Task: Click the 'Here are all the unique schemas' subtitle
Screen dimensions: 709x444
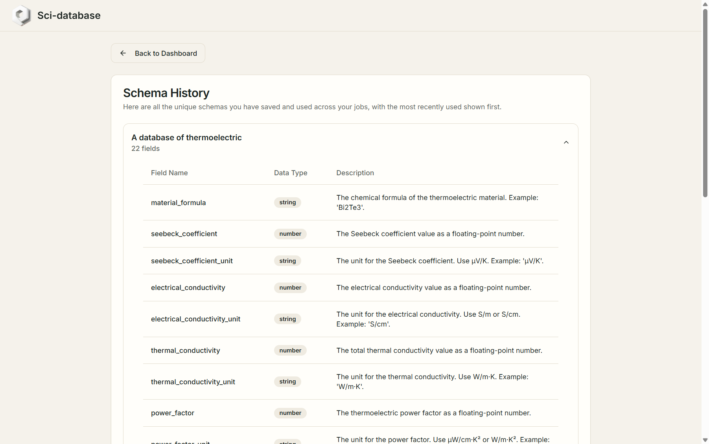Action: click(312, 107)
